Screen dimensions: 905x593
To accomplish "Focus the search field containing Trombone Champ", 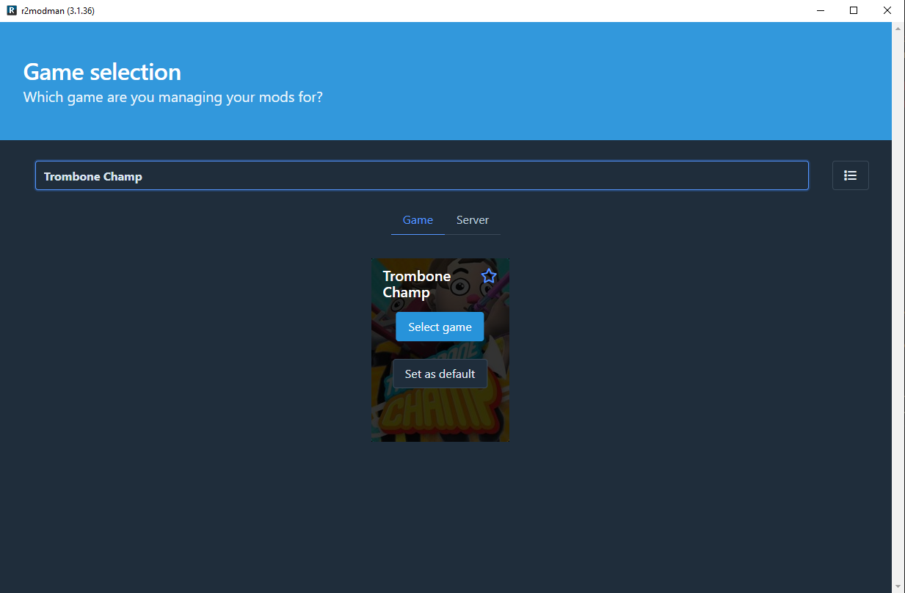I will click(422, 176).
